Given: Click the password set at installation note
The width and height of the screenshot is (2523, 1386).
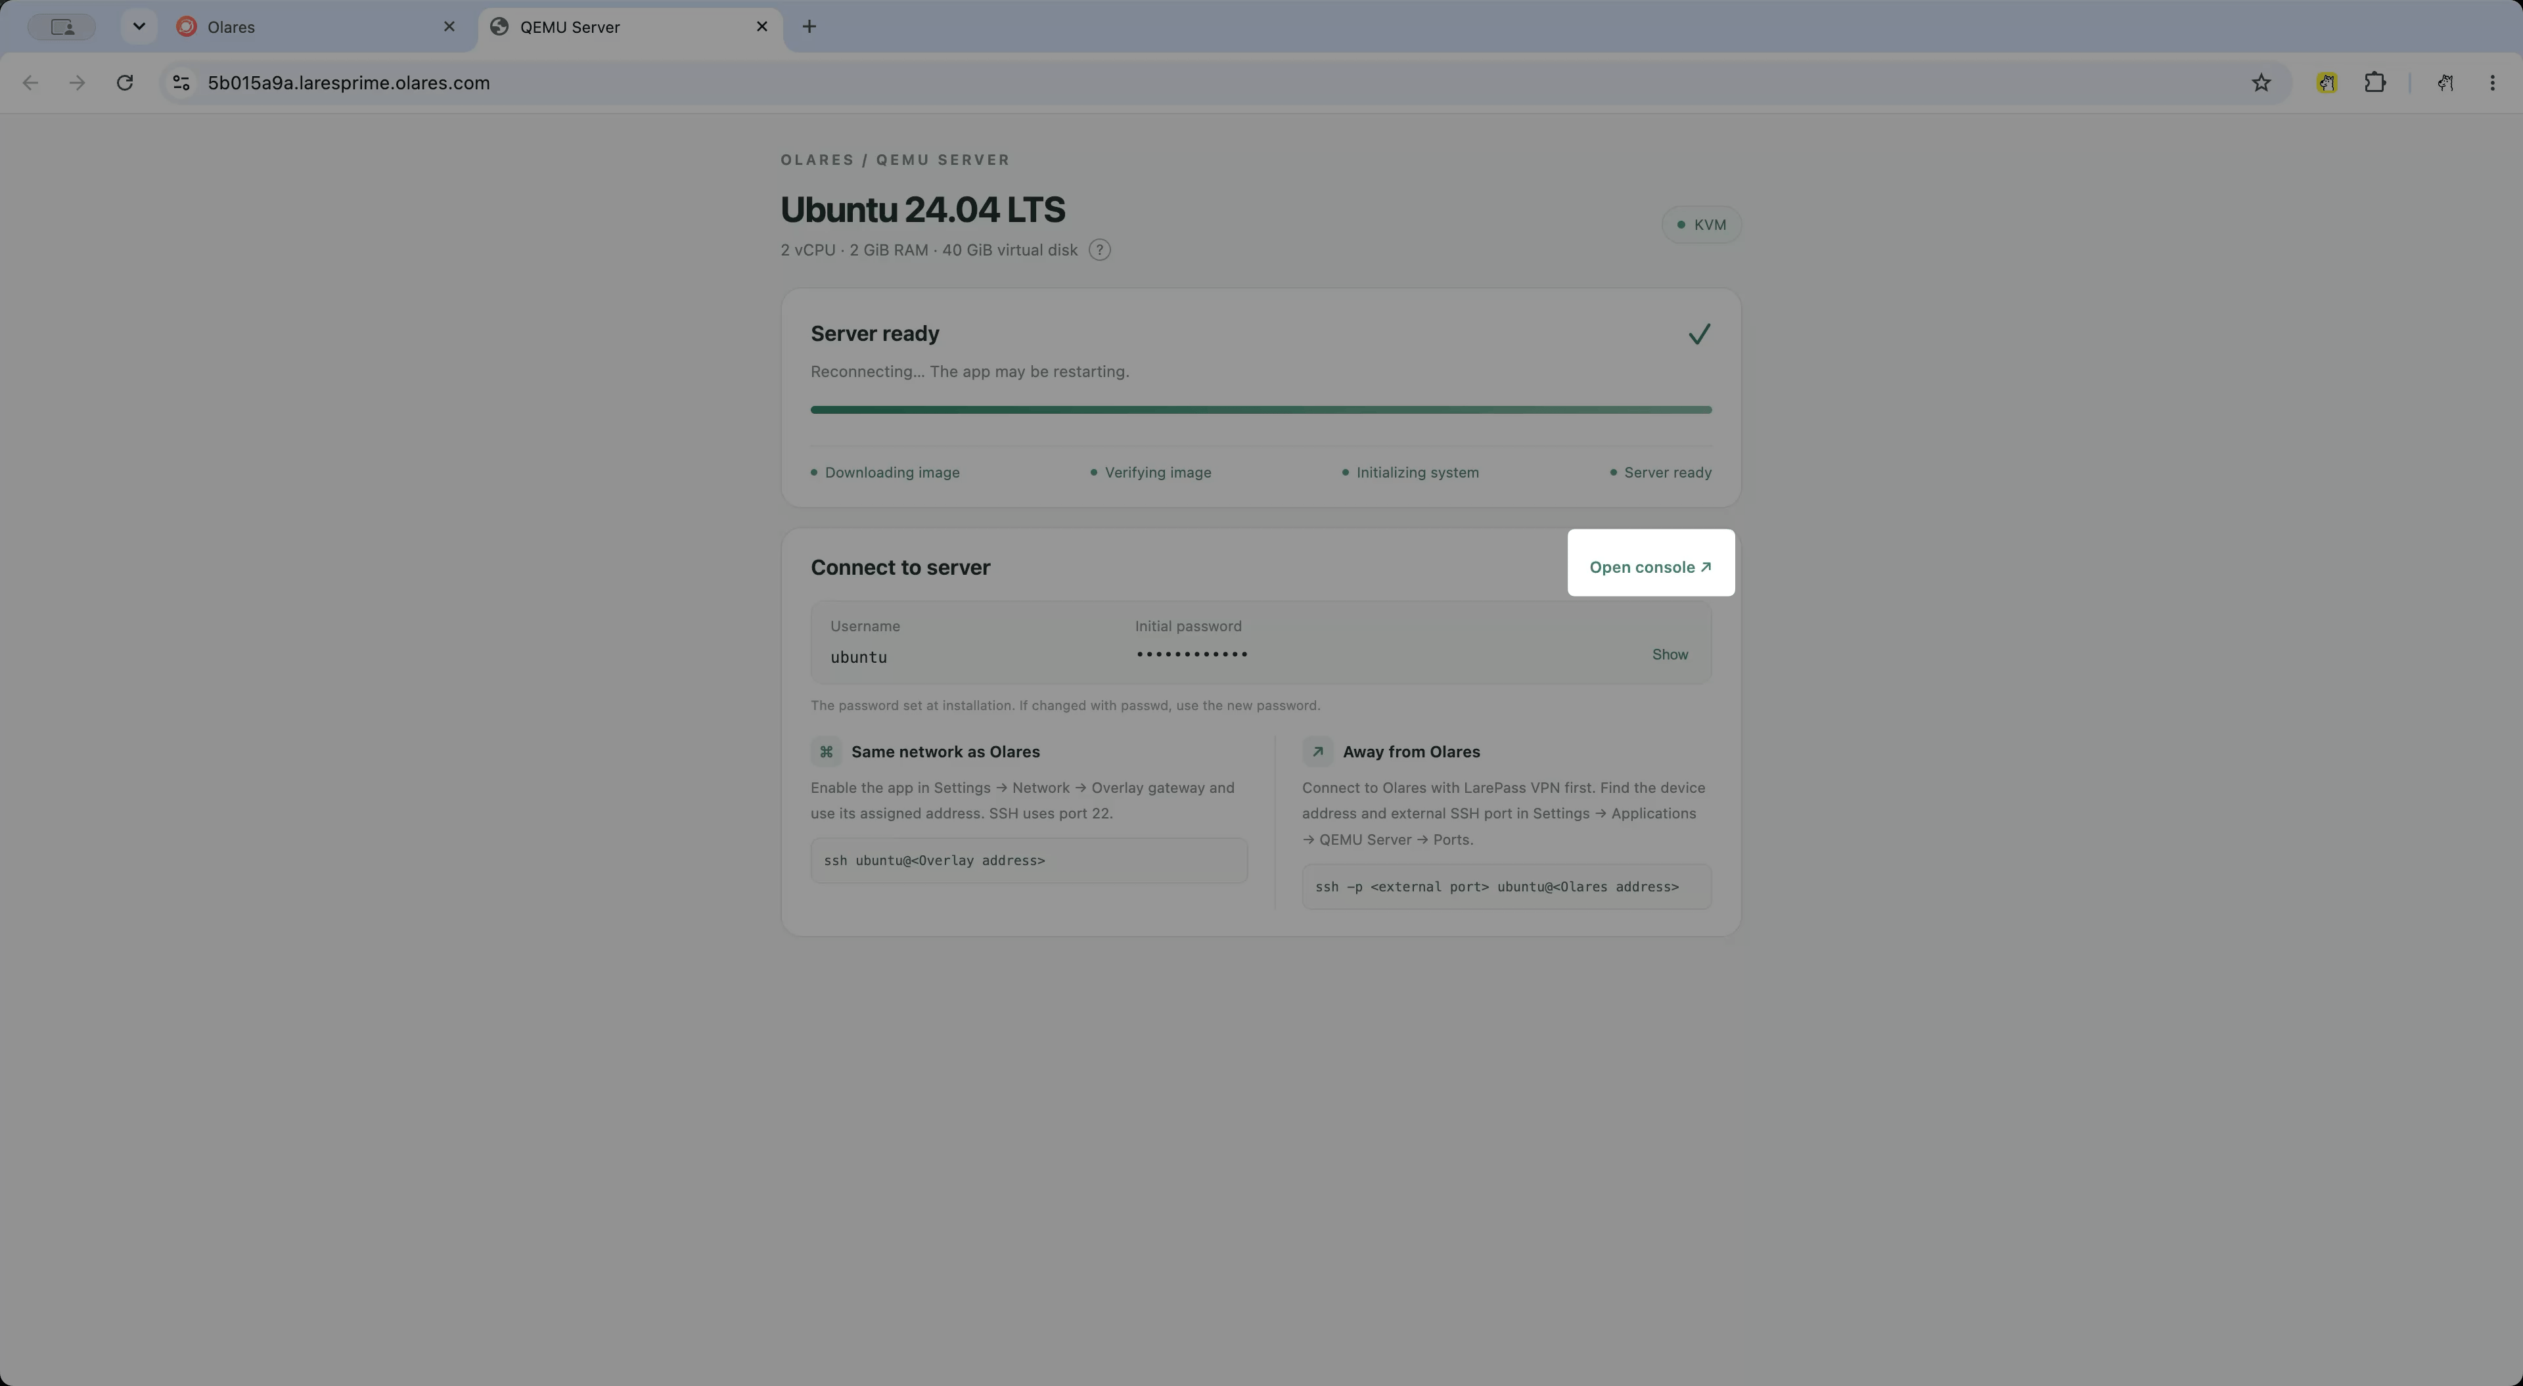Looking at the screenshot, I should coord(1066,705).
